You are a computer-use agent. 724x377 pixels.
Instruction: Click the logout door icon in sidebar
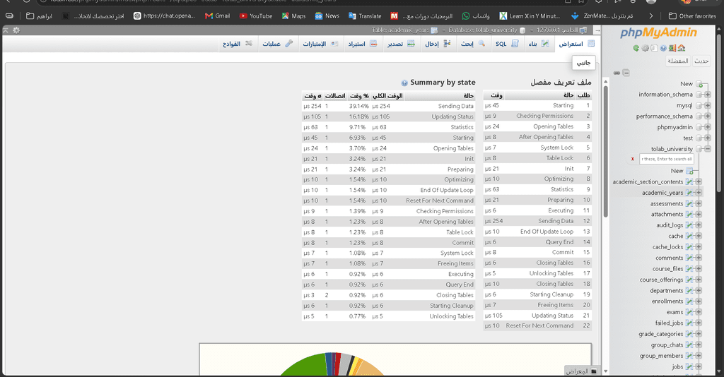click(672, 48)
